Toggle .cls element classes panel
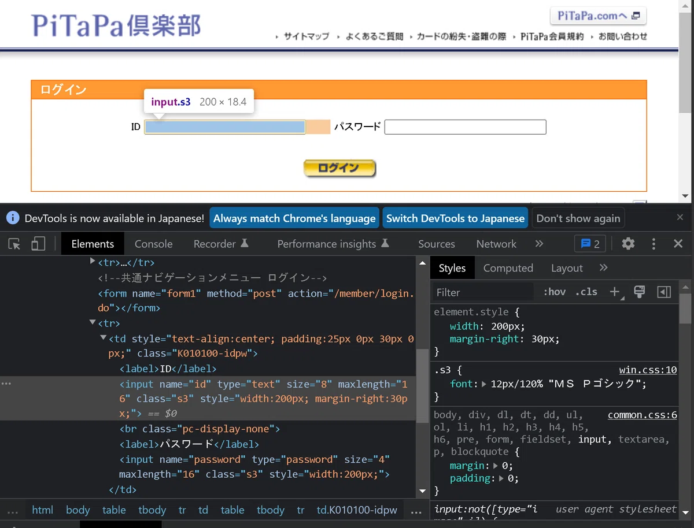Viewport: 694px width, 528px height. [586, 292]
